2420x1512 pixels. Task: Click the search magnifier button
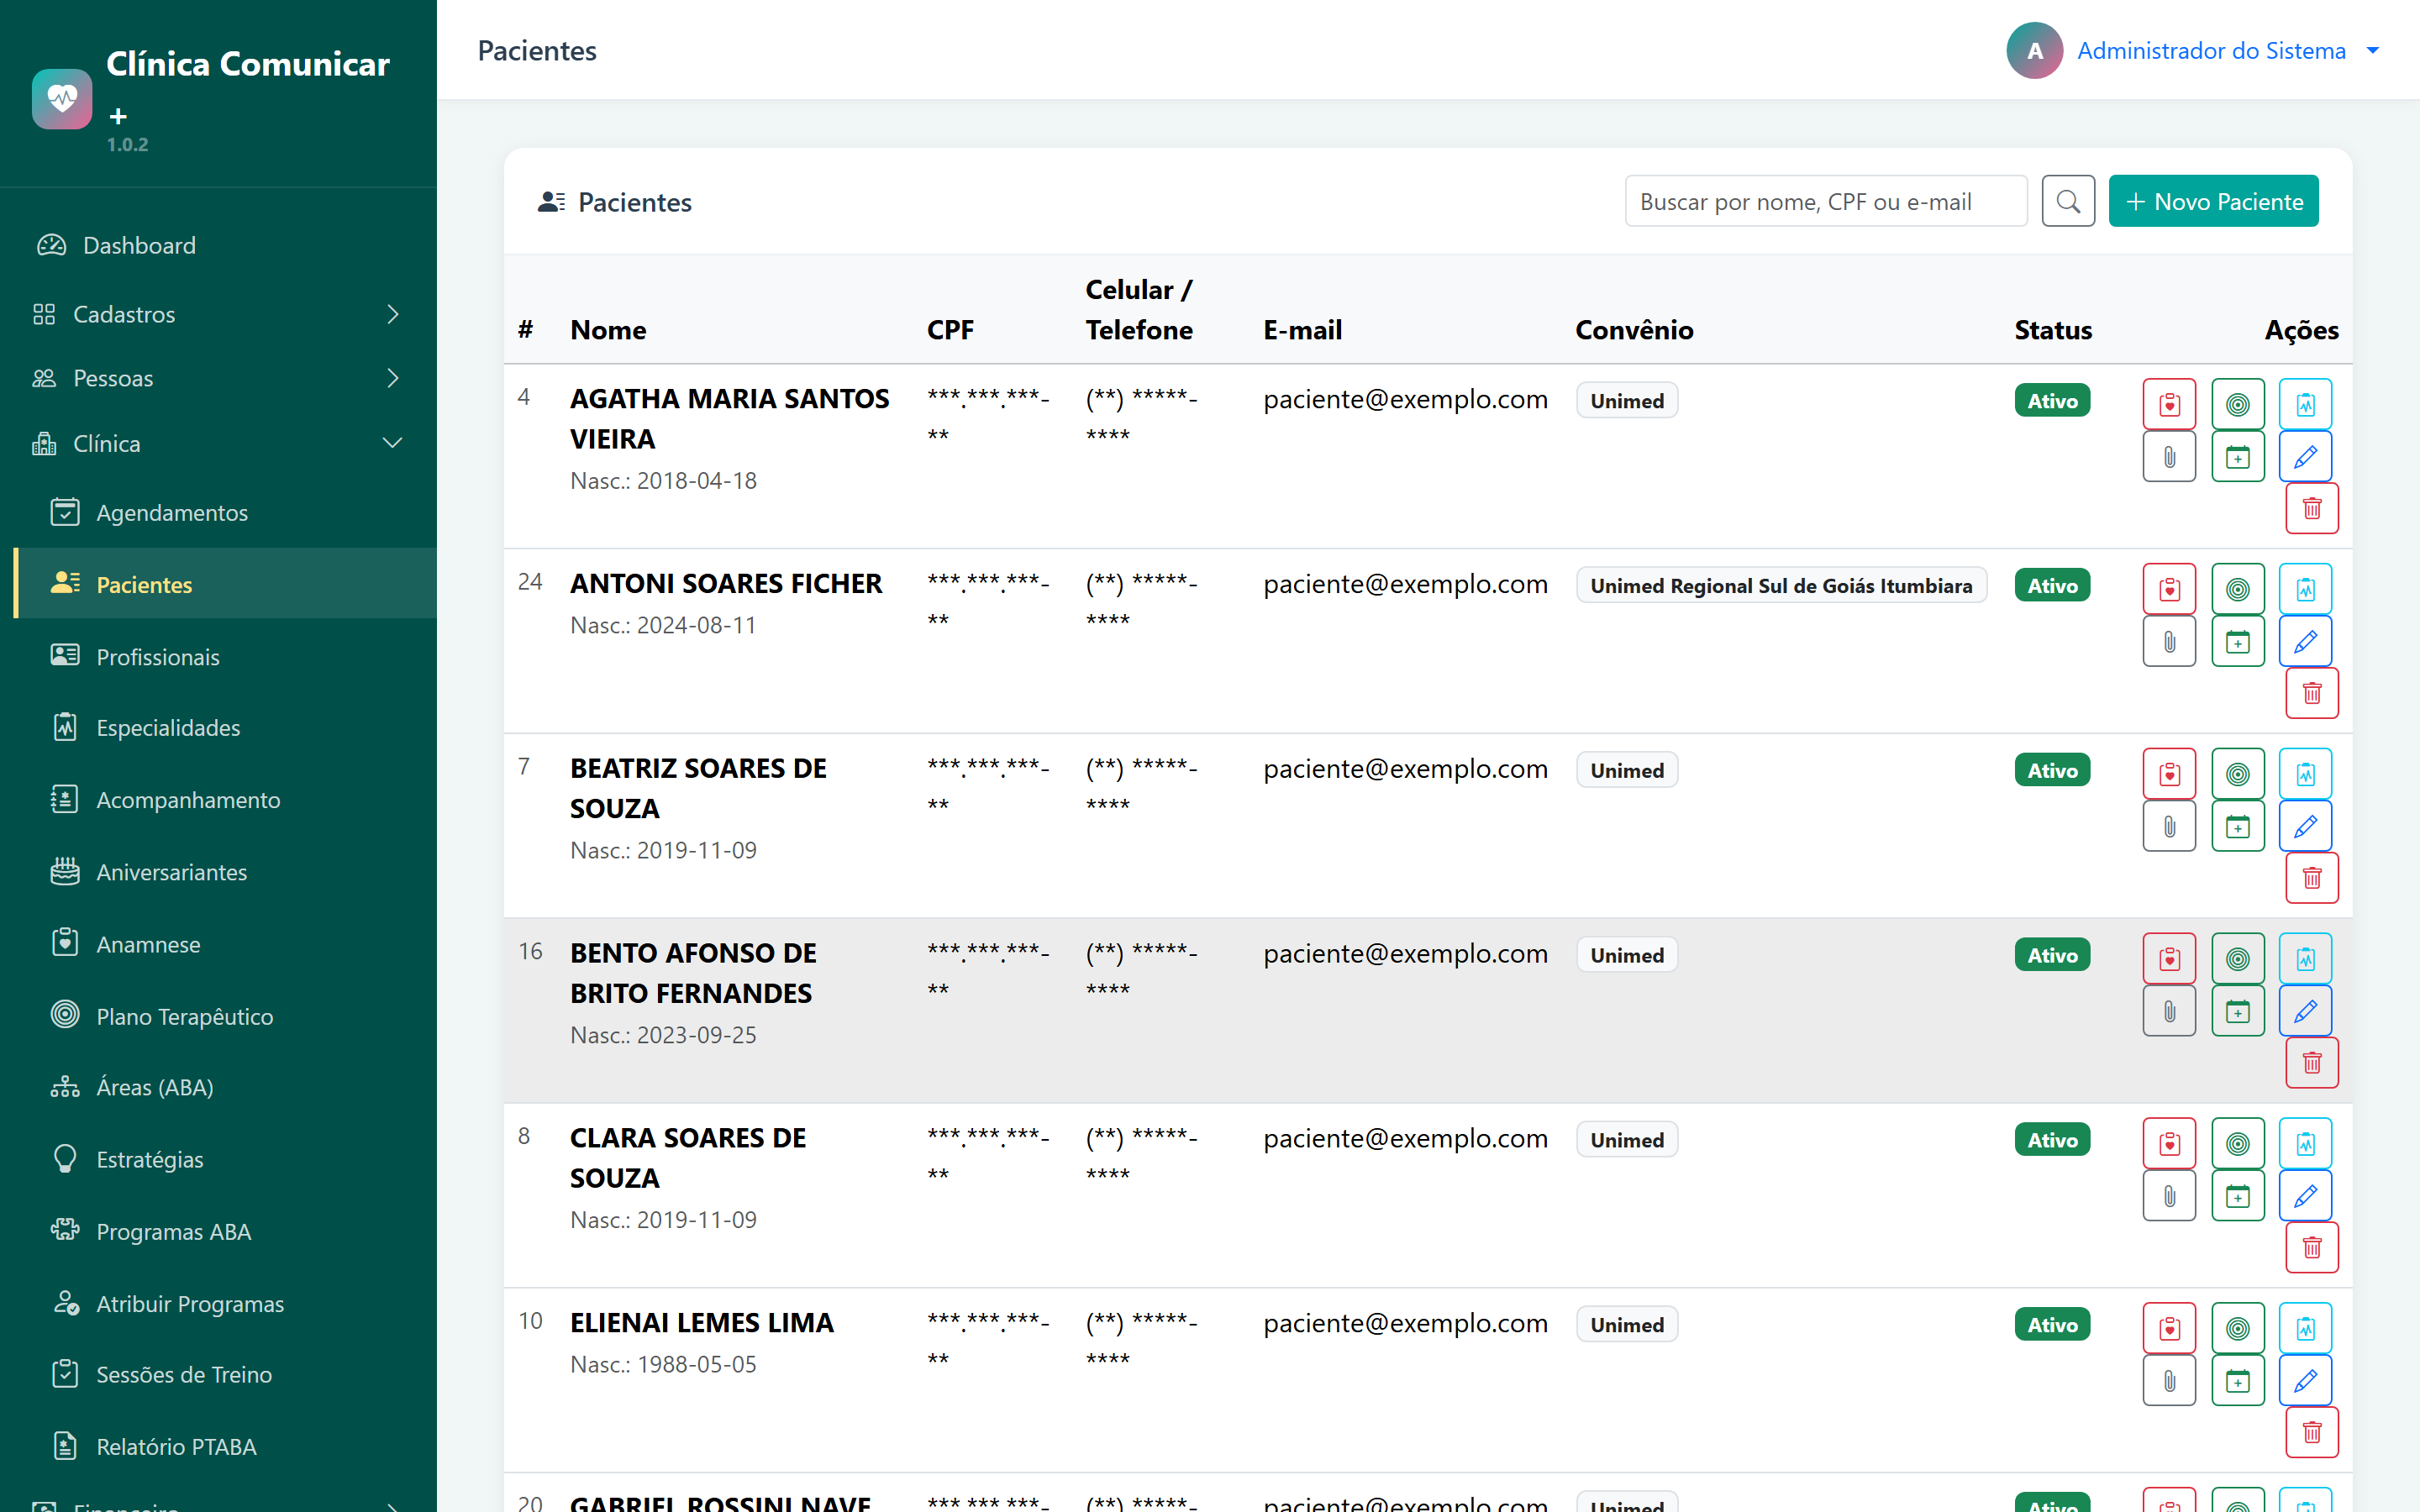2068,202
